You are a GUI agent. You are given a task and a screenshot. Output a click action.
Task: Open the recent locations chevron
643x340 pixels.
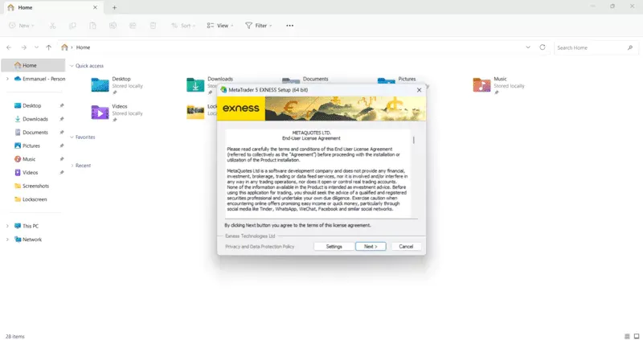pyautogui.click(x=36, y=47)
